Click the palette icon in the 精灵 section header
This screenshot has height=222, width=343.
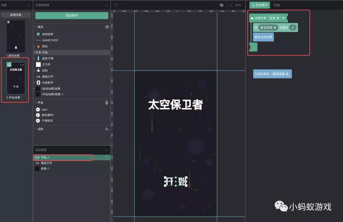107,27
